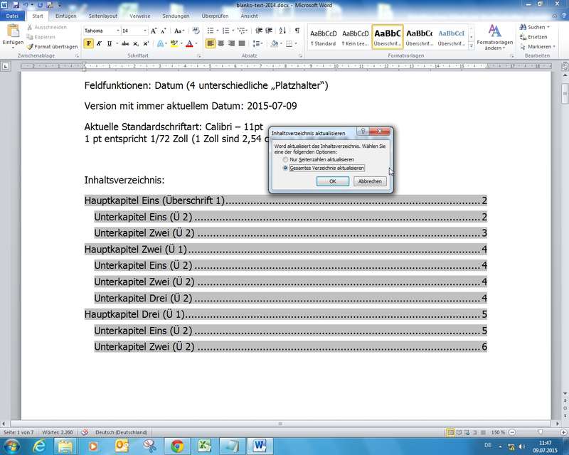
Task: Click the 150 % zoom level
Action: 498,432
